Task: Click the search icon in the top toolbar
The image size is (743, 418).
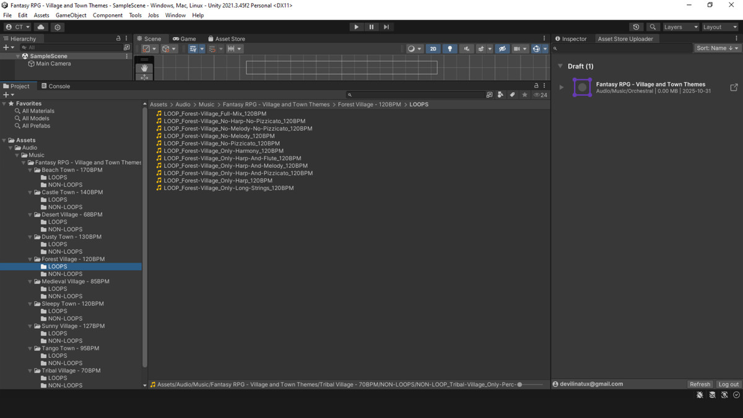Action: tap(653, 27)
